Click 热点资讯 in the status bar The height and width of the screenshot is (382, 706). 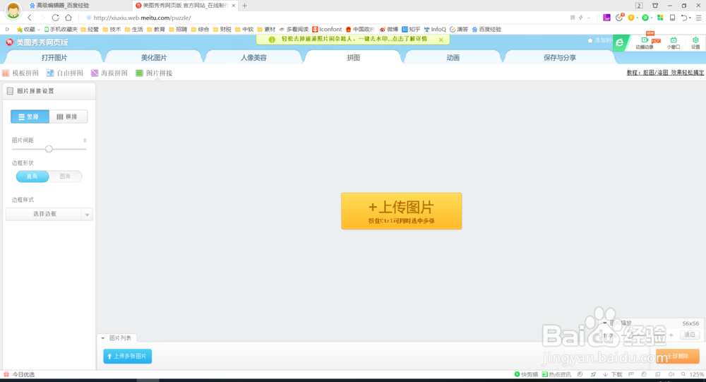click(x=556, y=374)
